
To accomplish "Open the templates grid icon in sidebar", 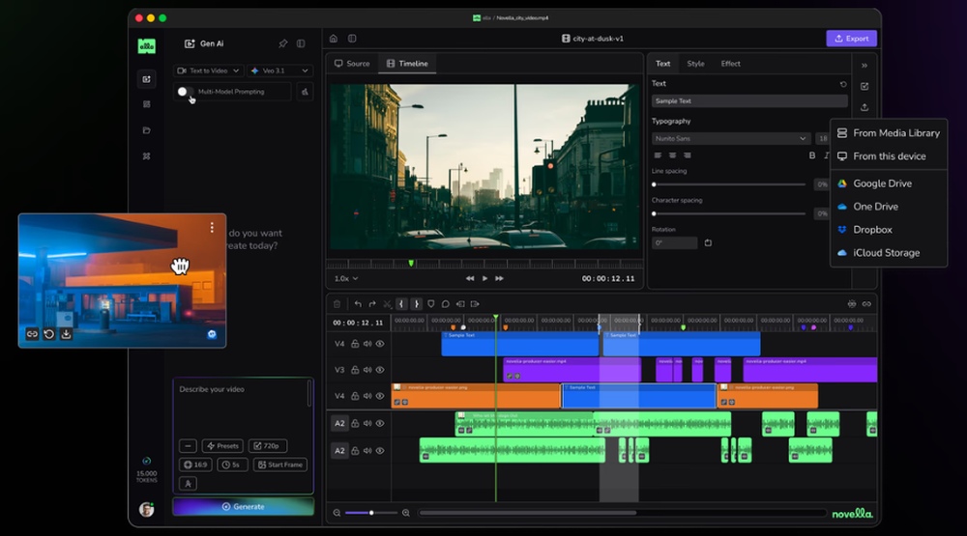I will 146,104.
